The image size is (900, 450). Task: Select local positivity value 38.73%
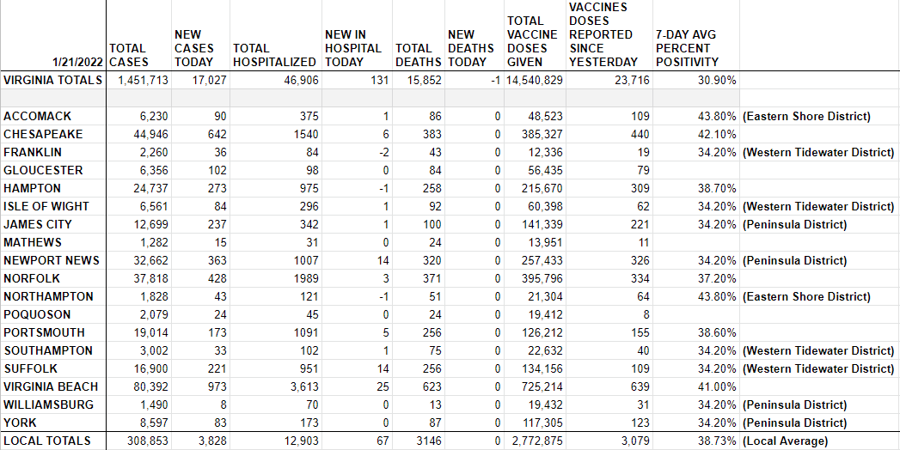[x=718, y=441]
